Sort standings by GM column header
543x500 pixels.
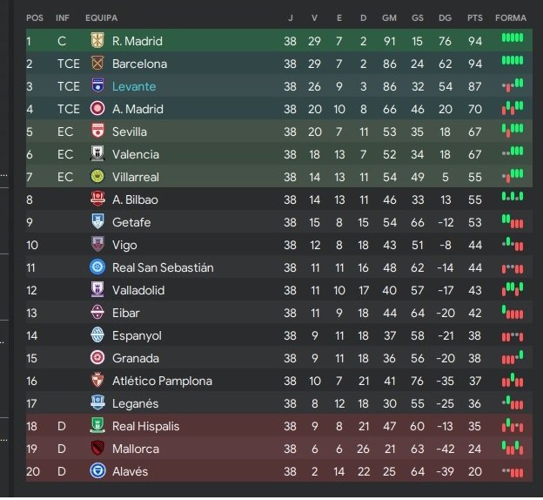[x=389, y=17]
